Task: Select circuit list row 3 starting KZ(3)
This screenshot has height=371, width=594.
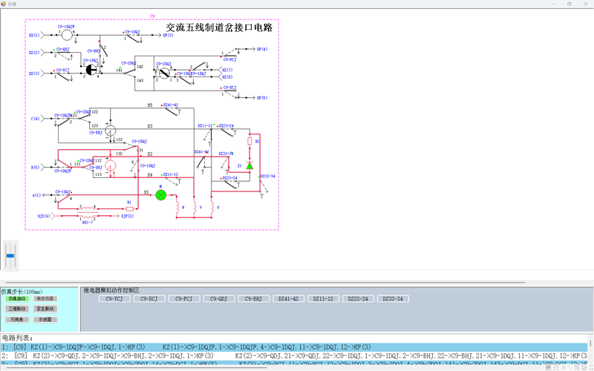Action: 295,364
